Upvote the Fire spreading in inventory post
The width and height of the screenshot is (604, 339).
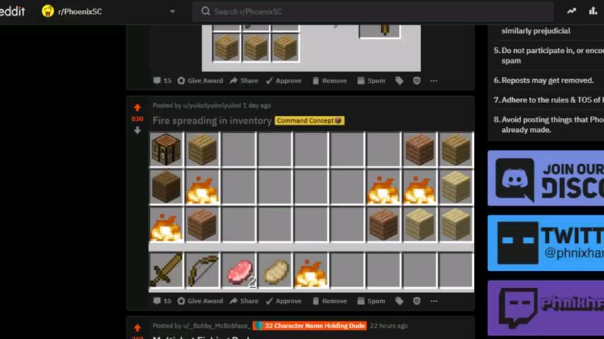[137, 107]
